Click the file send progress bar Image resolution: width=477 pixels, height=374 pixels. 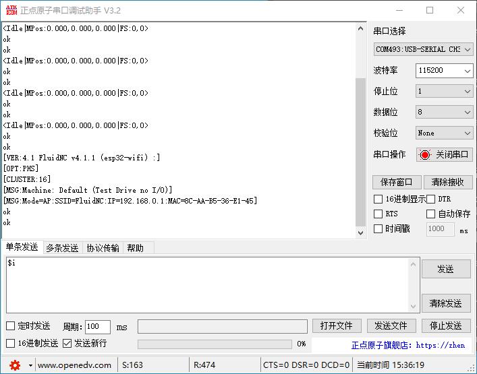215,344
